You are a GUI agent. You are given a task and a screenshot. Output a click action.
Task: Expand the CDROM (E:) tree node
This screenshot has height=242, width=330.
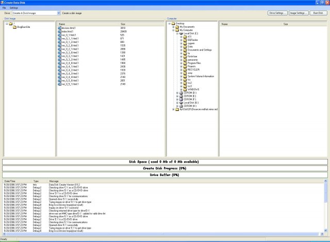pyautogui.click(x=177, y=96)
